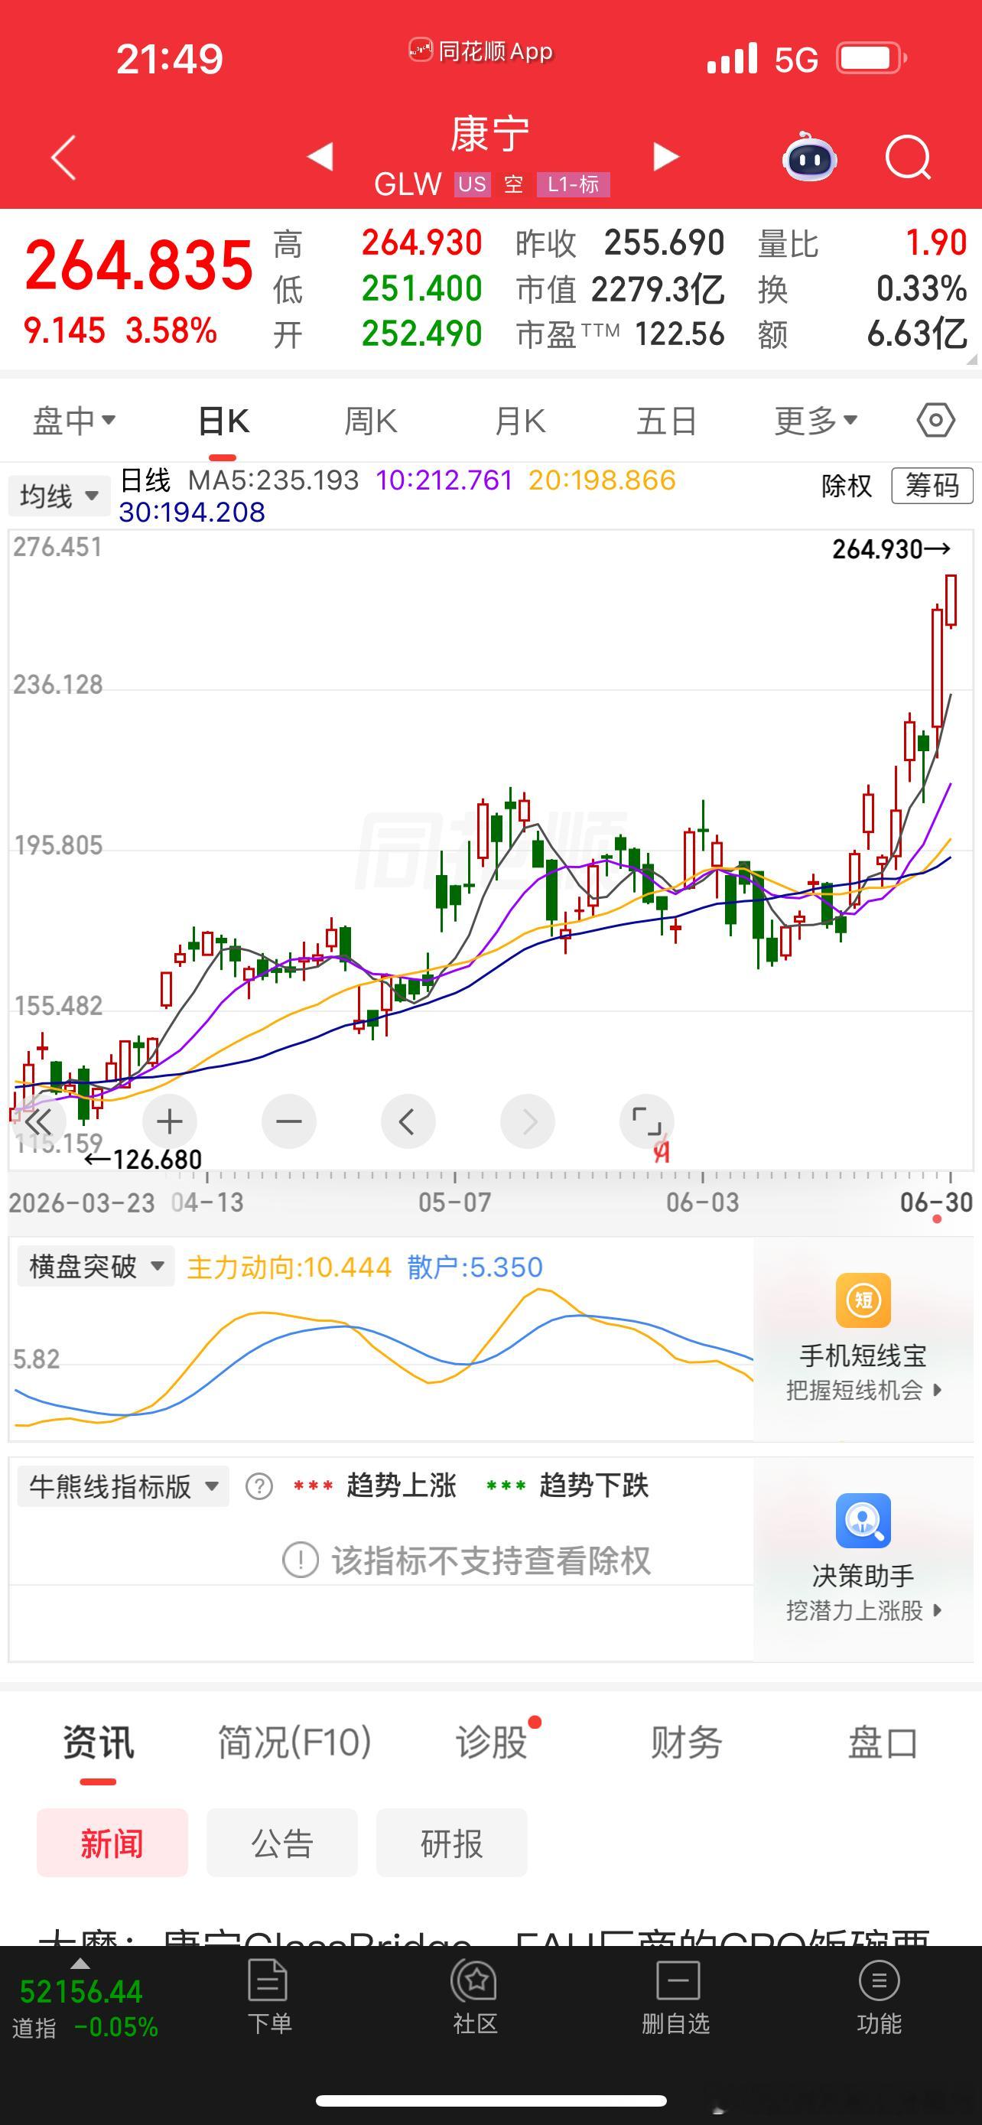982x2125 pixels.
Task: Shift chart right with the chevron button
Action: coord(528,1121)
